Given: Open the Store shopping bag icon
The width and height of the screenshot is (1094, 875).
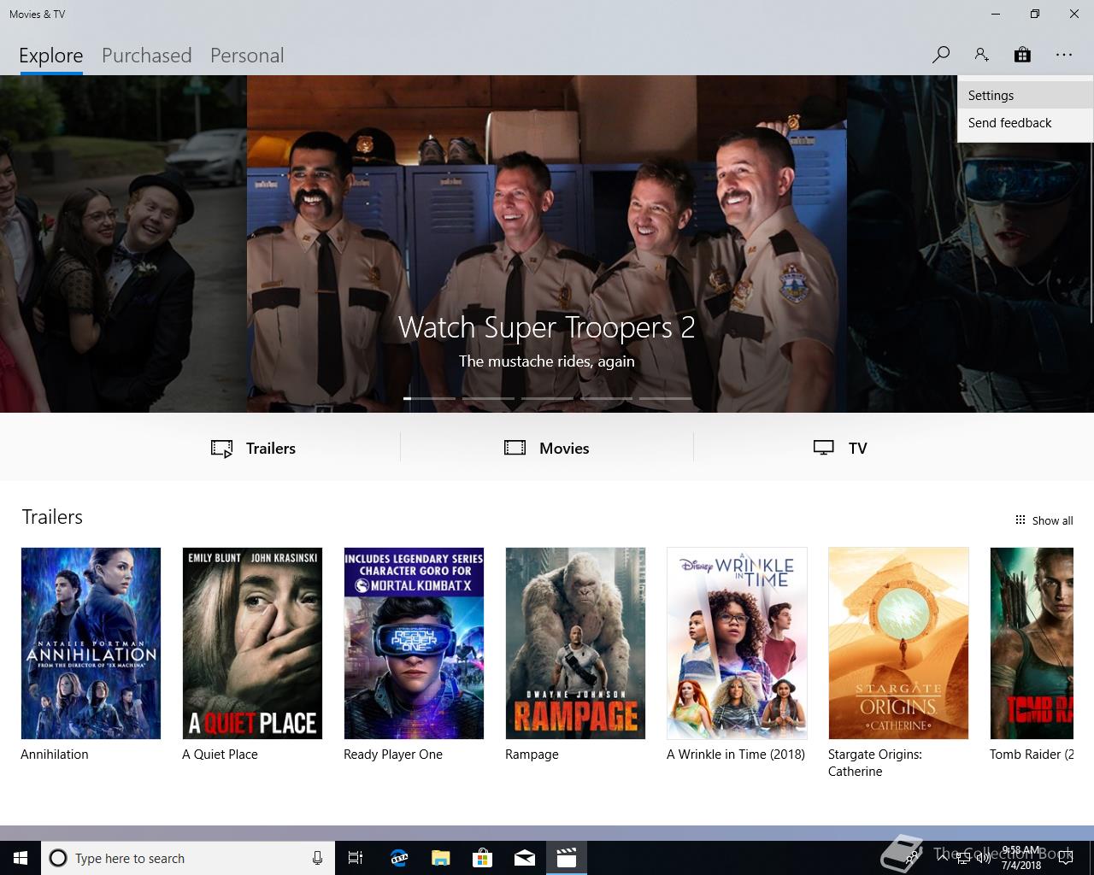Looking at the screenshot, I should 1022,55.
